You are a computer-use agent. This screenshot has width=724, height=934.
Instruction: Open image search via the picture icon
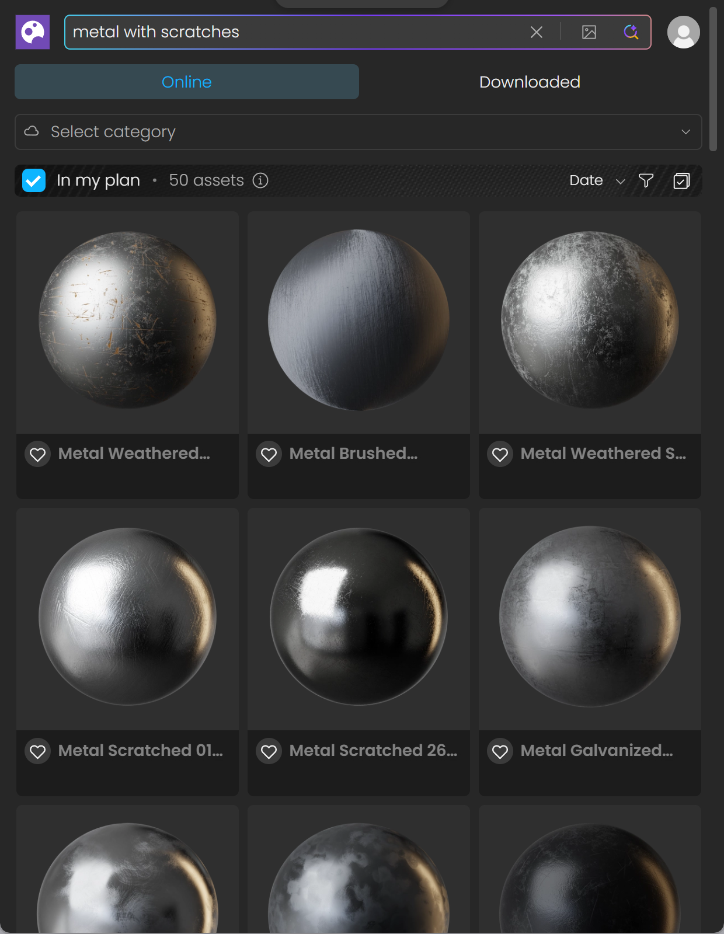click(x=589, y=32)
